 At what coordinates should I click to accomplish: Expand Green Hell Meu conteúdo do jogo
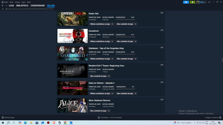126,24
